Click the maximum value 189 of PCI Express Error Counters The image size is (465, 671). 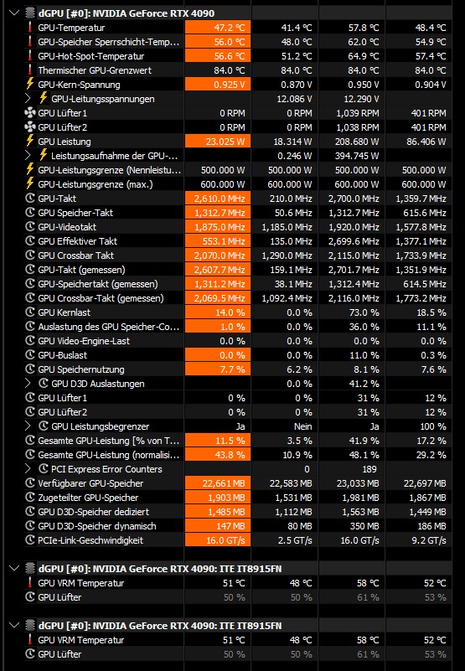pos(369,468)
